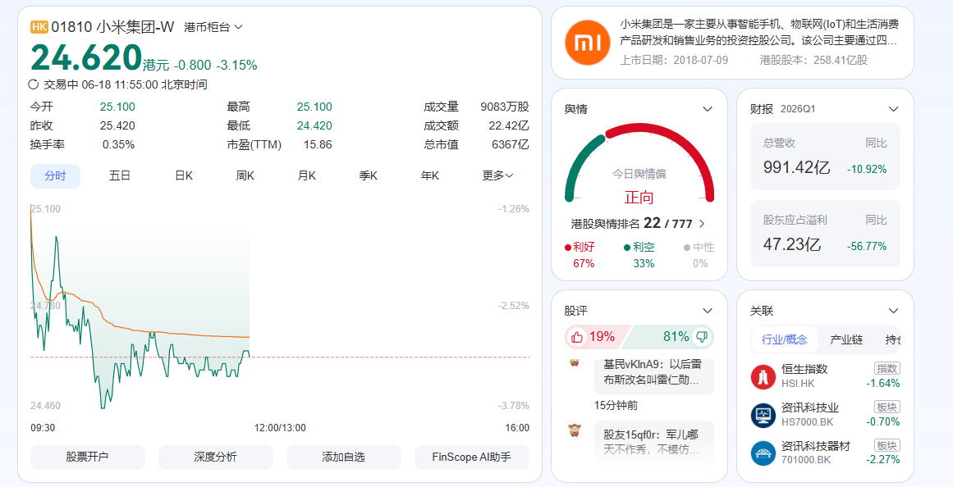The height and width of the screenshot is (487, 953).
Task: Click the stock price 24.620
Action: coord(86,57)
